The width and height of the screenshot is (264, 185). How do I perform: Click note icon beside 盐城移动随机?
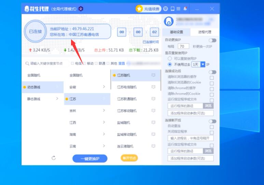[153, 134]
